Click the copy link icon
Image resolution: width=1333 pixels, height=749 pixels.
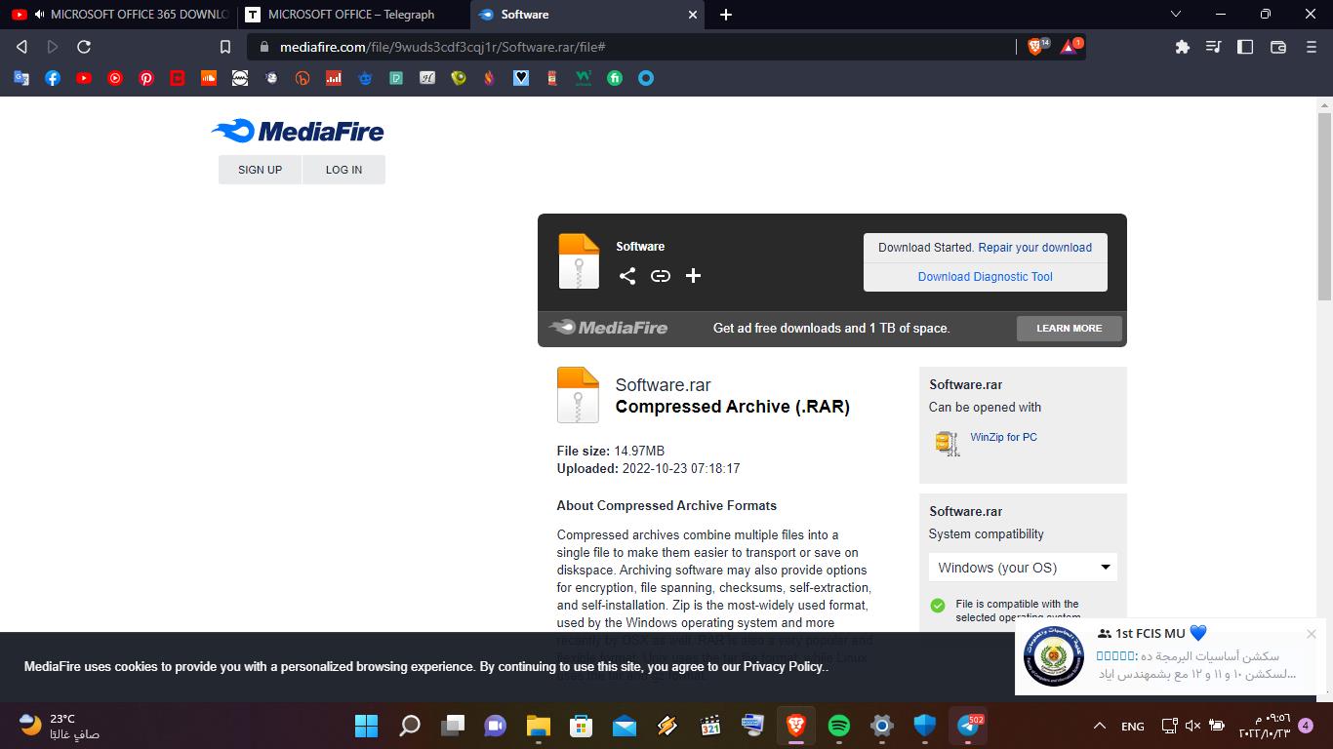point(661,276)
